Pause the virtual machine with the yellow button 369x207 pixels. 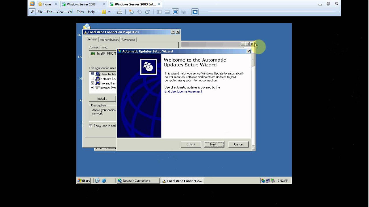pyautogui.click(x=104, y=12)
